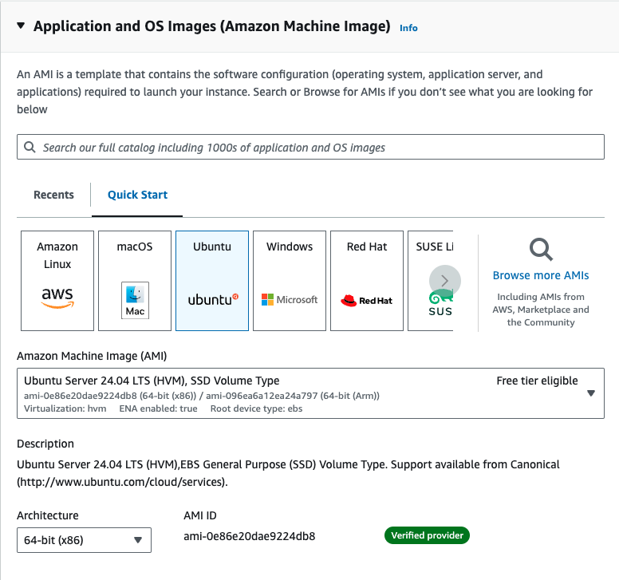619x580 pixels.
Task: Click the Browse more AMIs magnifier icon
Action: 541,249
